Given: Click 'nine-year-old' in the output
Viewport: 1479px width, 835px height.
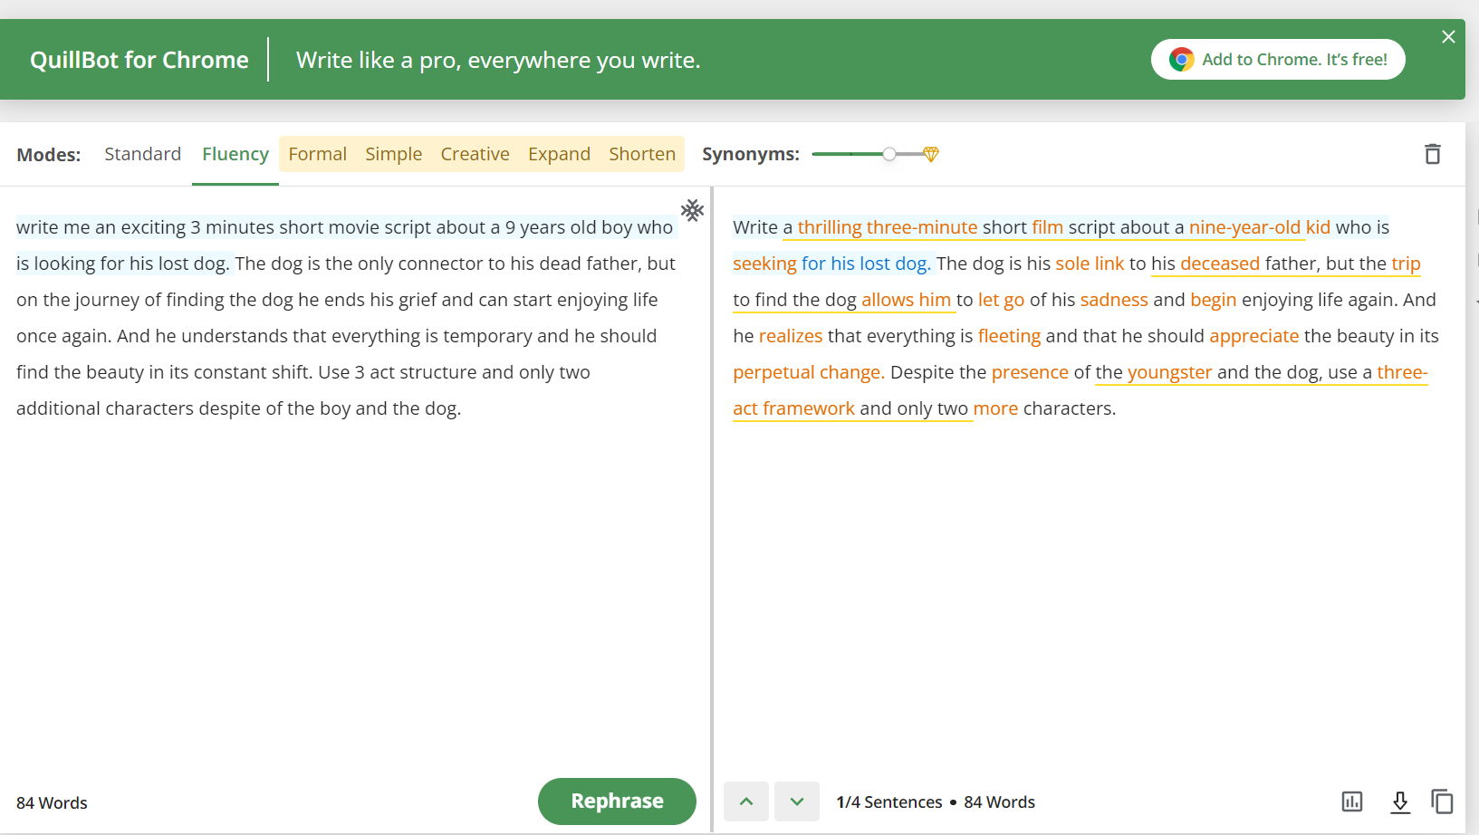Looking at the screenshot, I should pos(1244,227).
